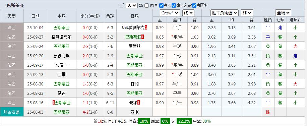Screen dimensions: 307x126
Task: Click the 平手 handicap on 25-08-23
Action: coord(177,93)
